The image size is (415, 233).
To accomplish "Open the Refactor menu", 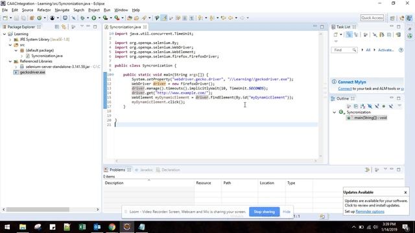I will [44, 10].
